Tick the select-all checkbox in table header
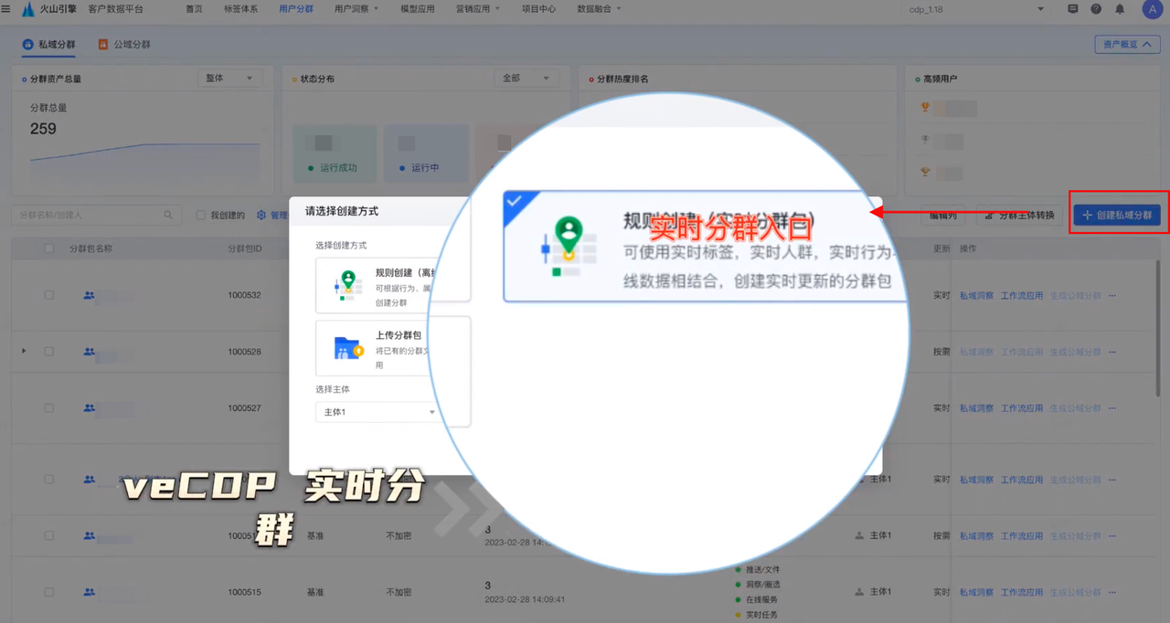The height and width of the screenshot is (623, 1170). click(49, 248)
